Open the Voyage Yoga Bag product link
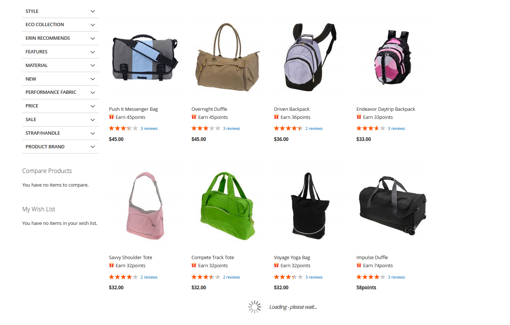 pos(292,257)
